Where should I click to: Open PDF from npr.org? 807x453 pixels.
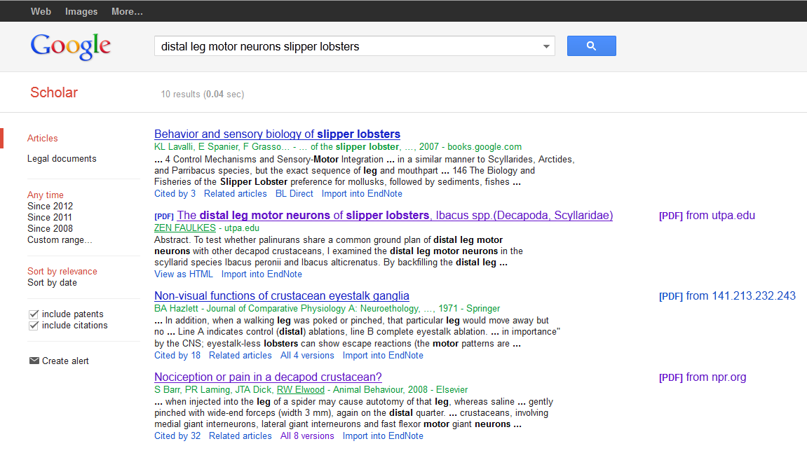(703, 377)
